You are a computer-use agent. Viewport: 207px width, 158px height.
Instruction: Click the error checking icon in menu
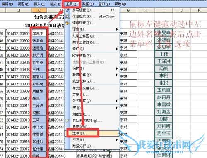pos(67,23)
